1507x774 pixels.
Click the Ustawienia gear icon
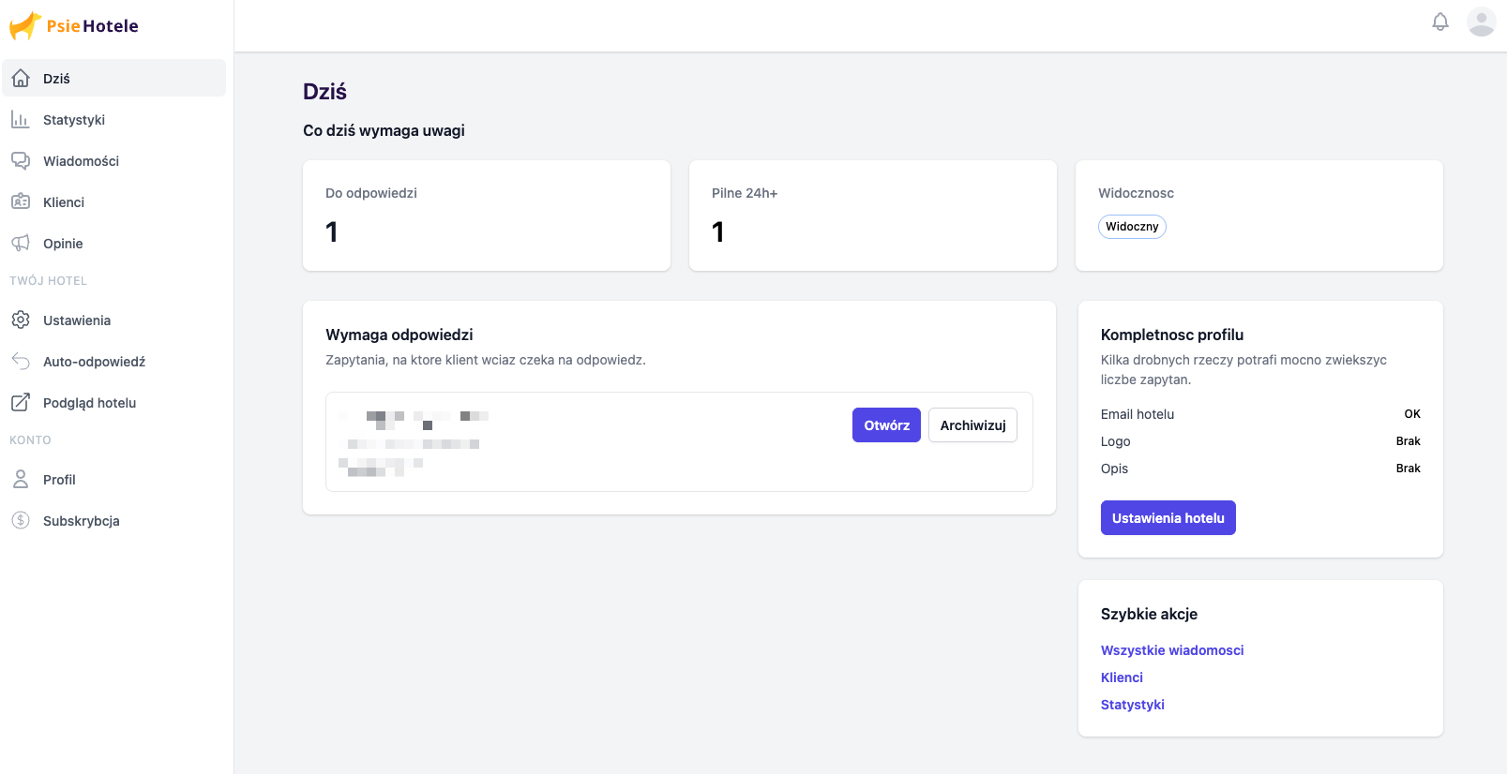pyautogui.click(x=21, y=320)
